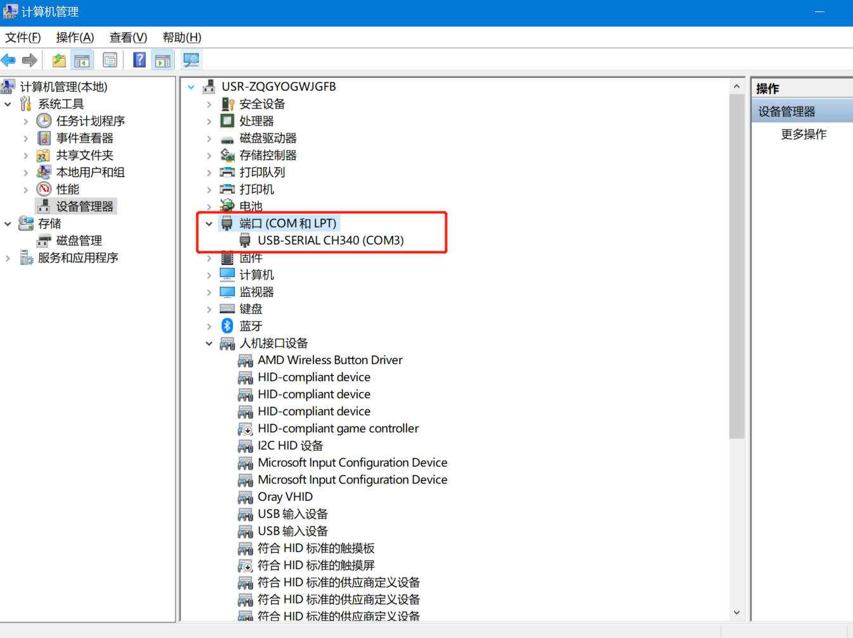Click the device list scrollbar down arrow
The image size is (853, 638).
pyautogui.click(x=736, y=612)
